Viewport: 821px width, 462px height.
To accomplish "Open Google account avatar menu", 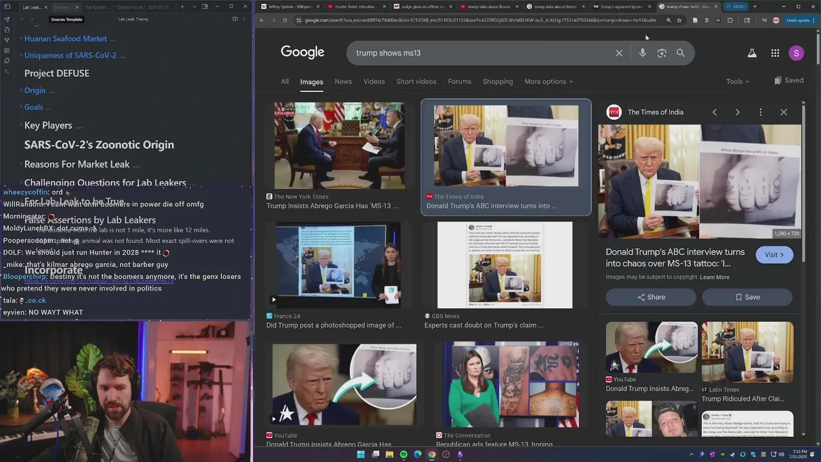I will (796, 53).
